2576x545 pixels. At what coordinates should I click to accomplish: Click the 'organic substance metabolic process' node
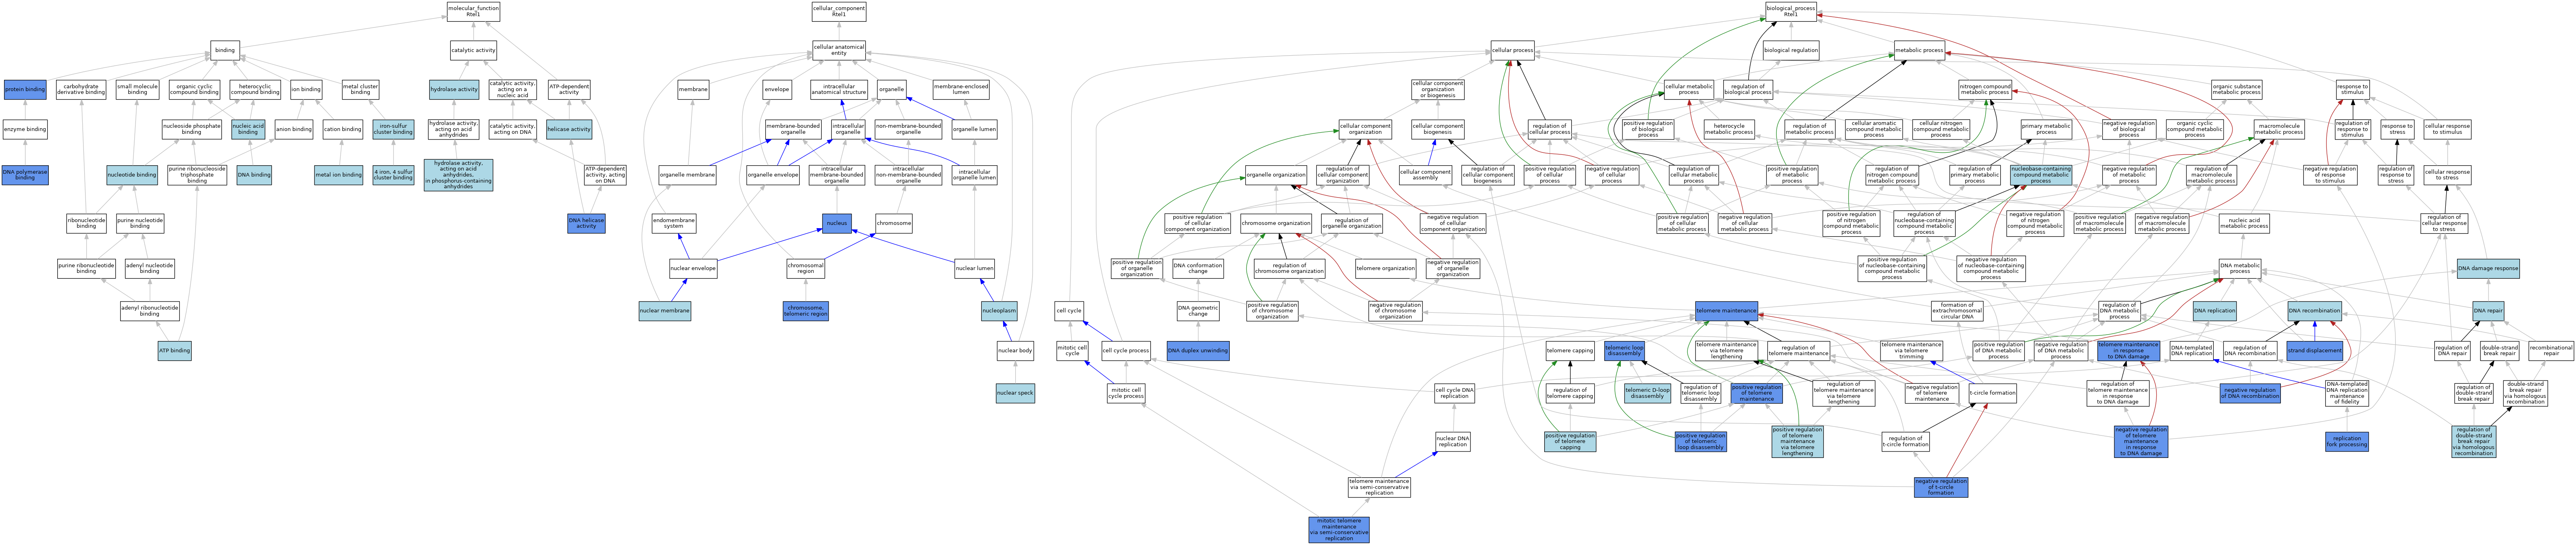[x=2236, y=89]
